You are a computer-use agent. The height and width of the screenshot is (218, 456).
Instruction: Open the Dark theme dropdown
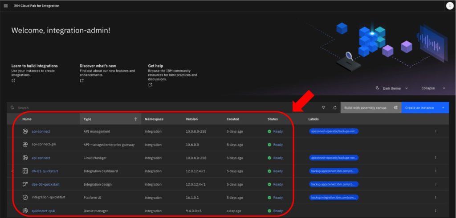[x=392, y=88]
